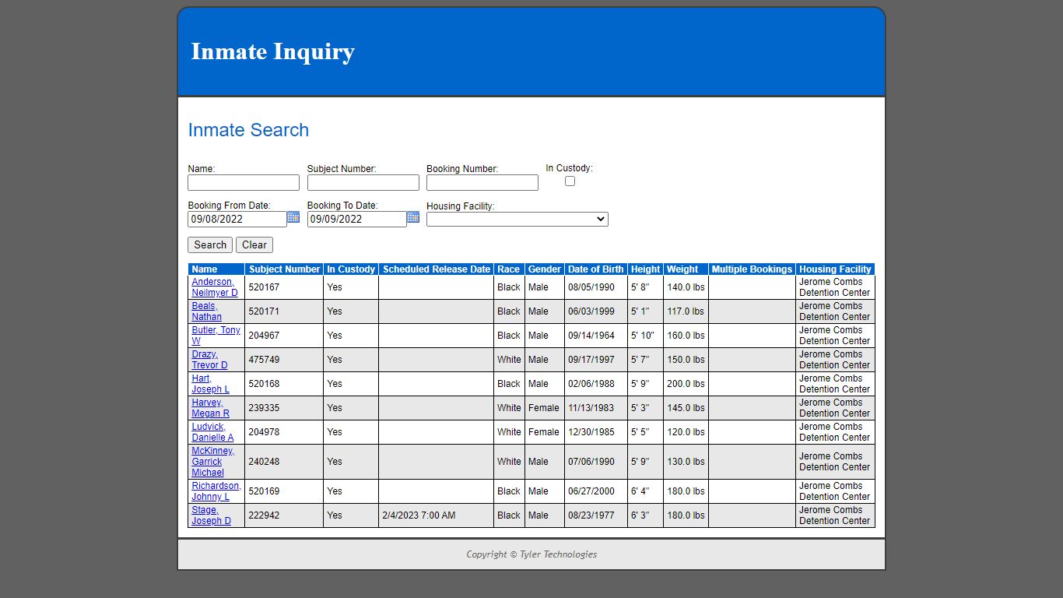Click the In Custody column header
The height and width of the screenshot is (598, 1063).
[x=351, y=269]
